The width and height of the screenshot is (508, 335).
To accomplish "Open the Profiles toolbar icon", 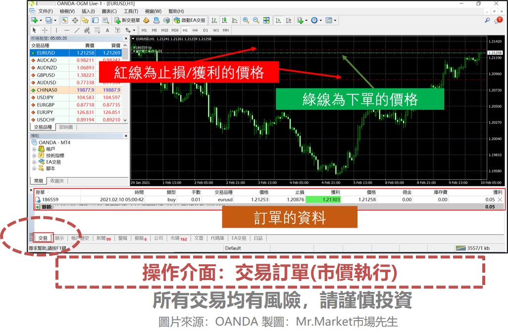I will pyautogui.click(x=49, y=20).
